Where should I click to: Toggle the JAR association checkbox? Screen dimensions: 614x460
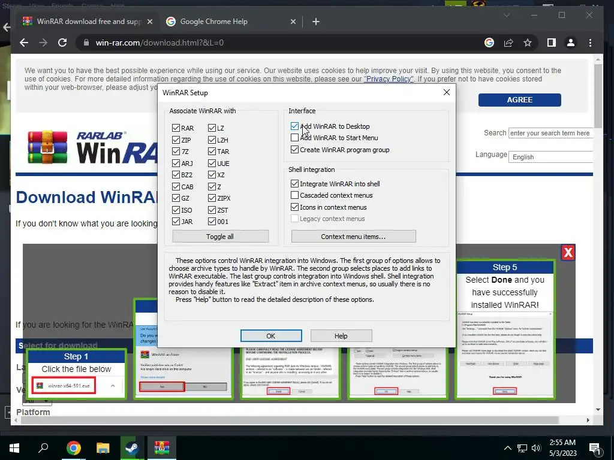point(176,222)
